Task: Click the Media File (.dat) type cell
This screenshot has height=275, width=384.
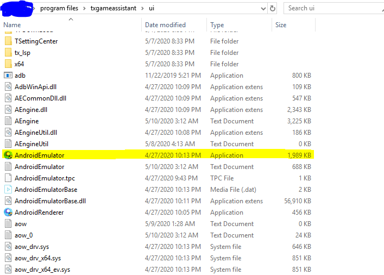Action: click(x=233, y=190)
